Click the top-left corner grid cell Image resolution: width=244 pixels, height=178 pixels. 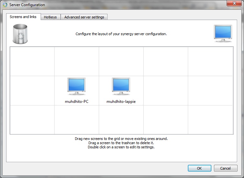point(32,61)
